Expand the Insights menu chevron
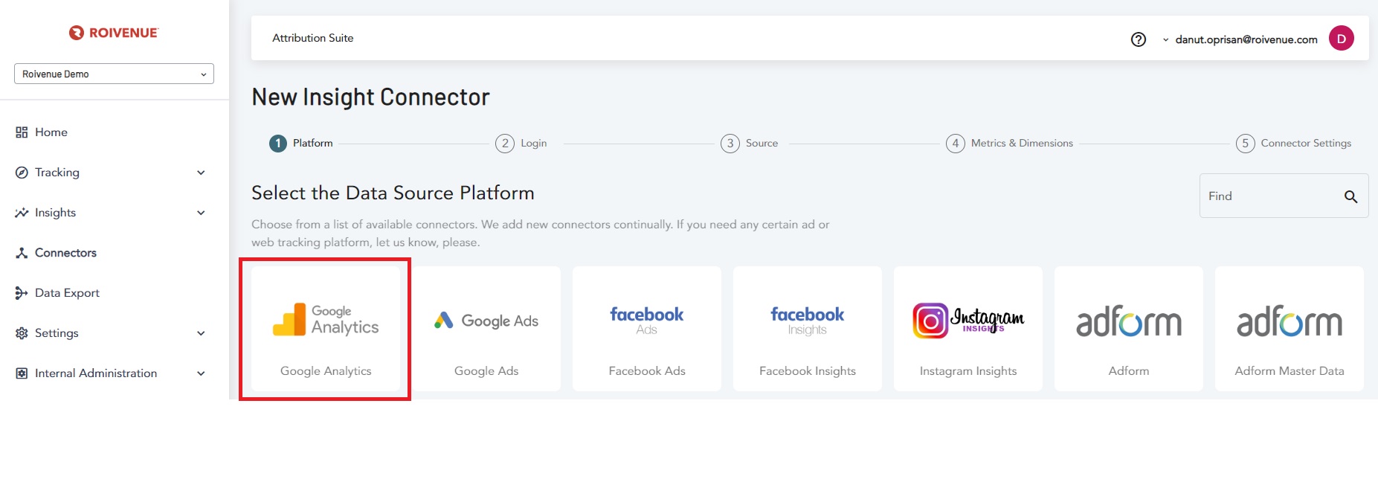 [201, 213]
